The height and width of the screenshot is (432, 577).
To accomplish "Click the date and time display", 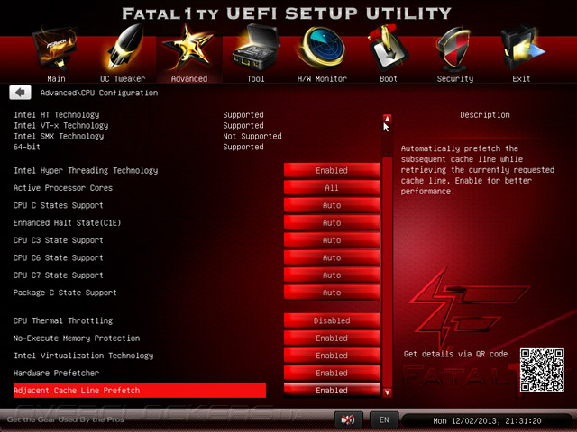I will pos(487,420).
